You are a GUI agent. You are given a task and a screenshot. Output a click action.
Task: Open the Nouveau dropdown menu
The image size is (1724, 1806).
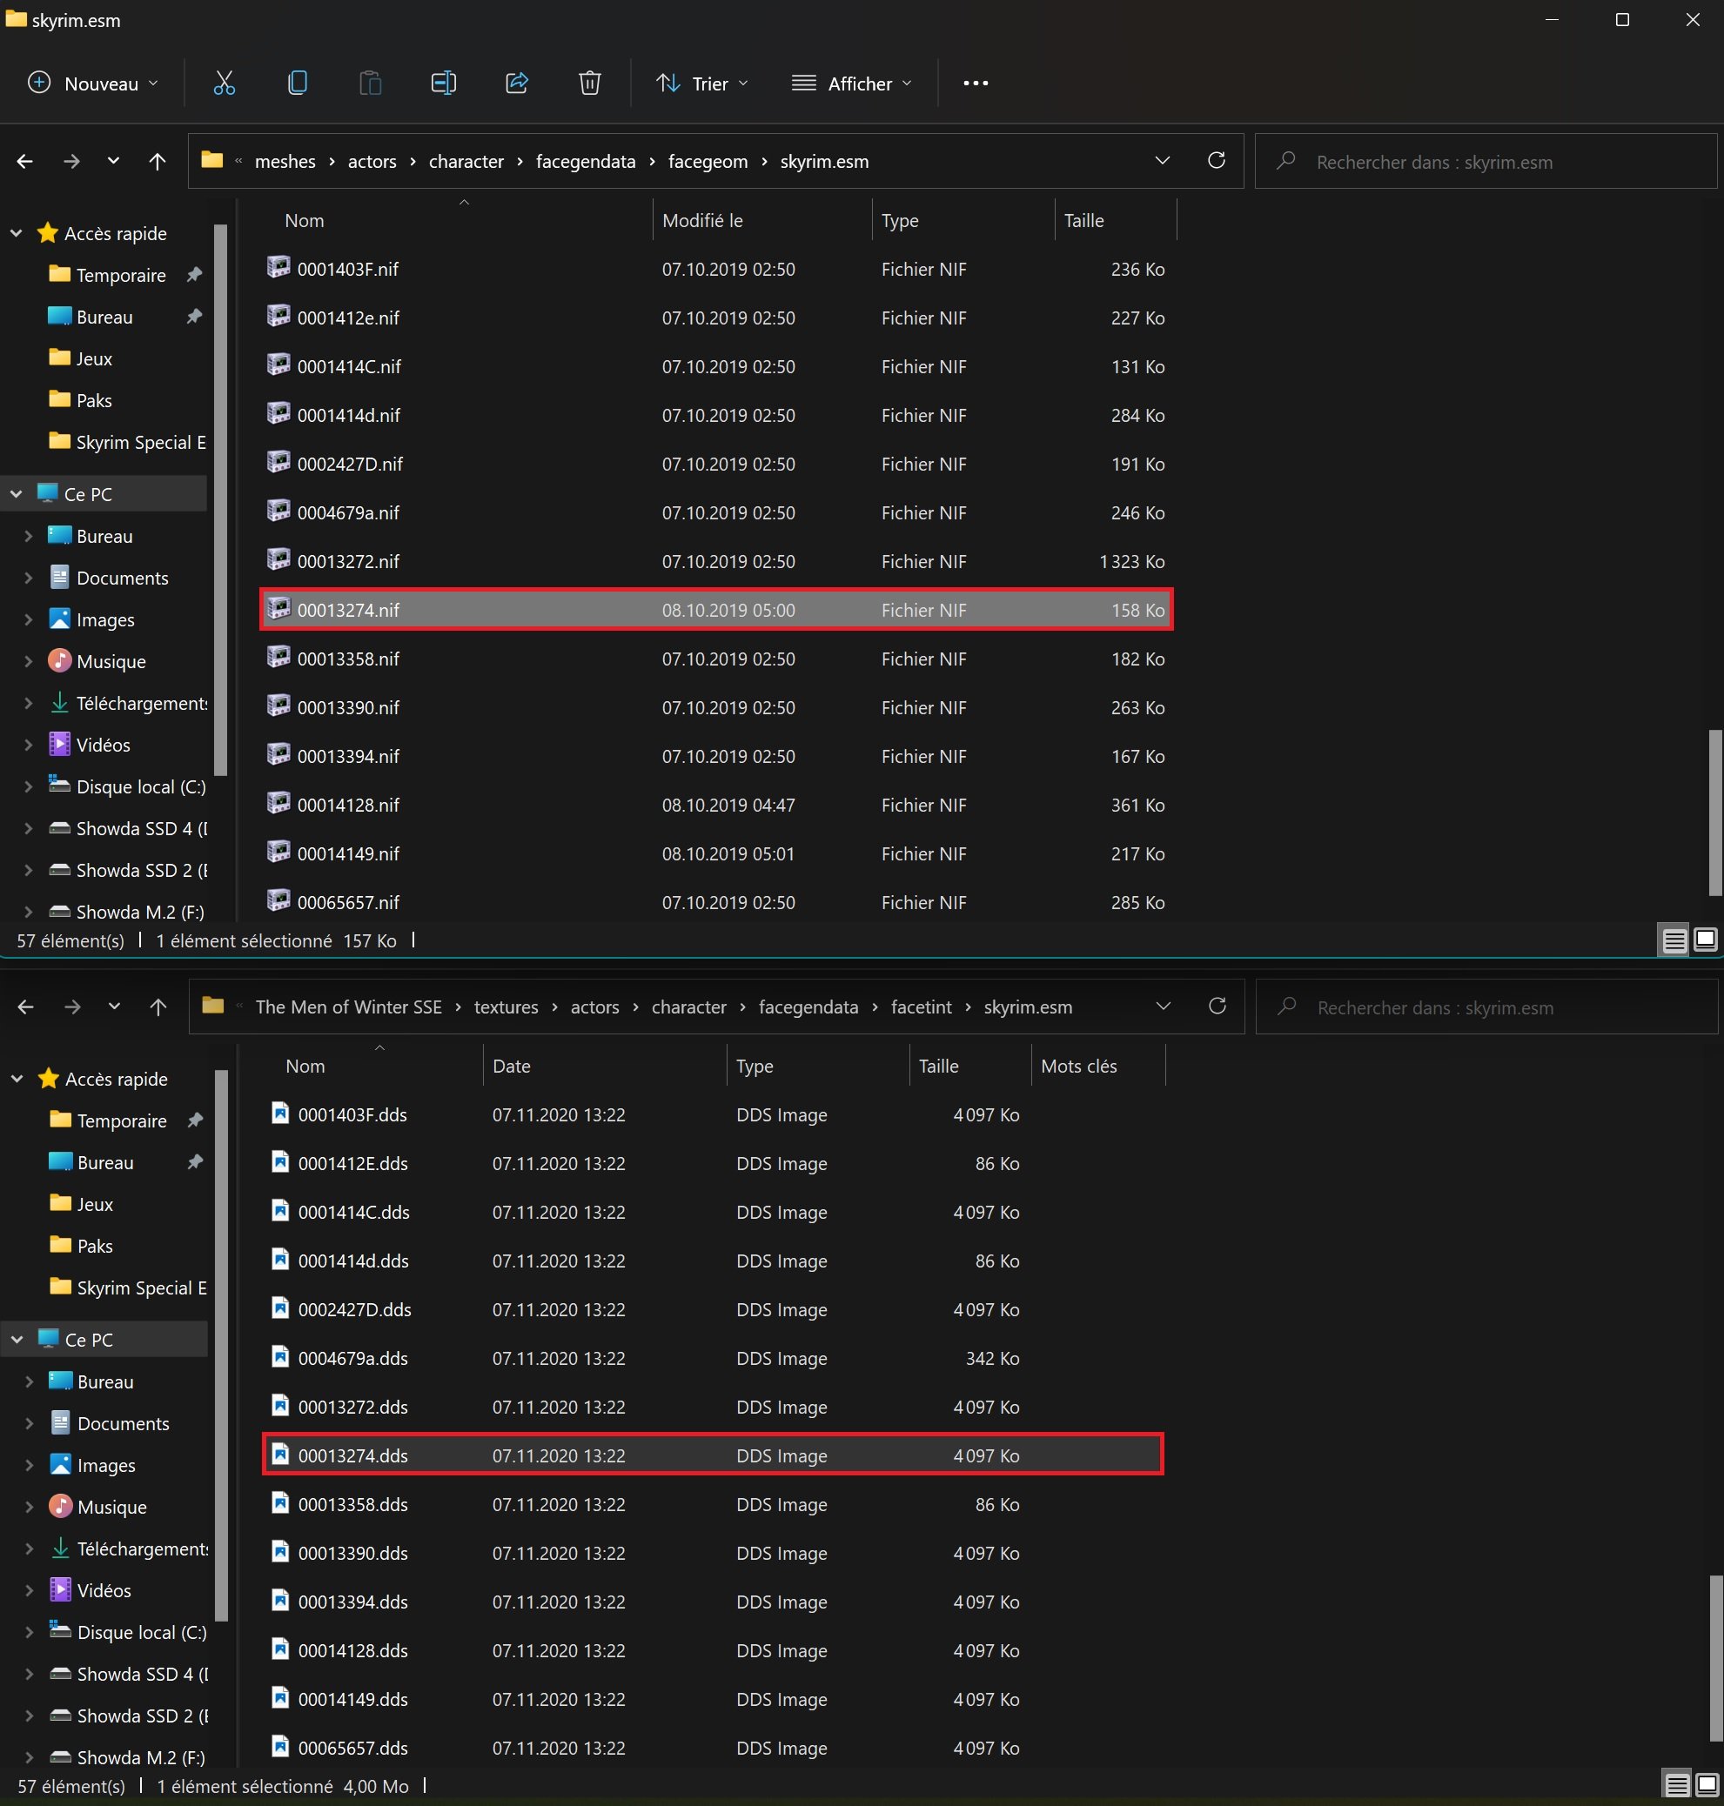pos(93,84)
